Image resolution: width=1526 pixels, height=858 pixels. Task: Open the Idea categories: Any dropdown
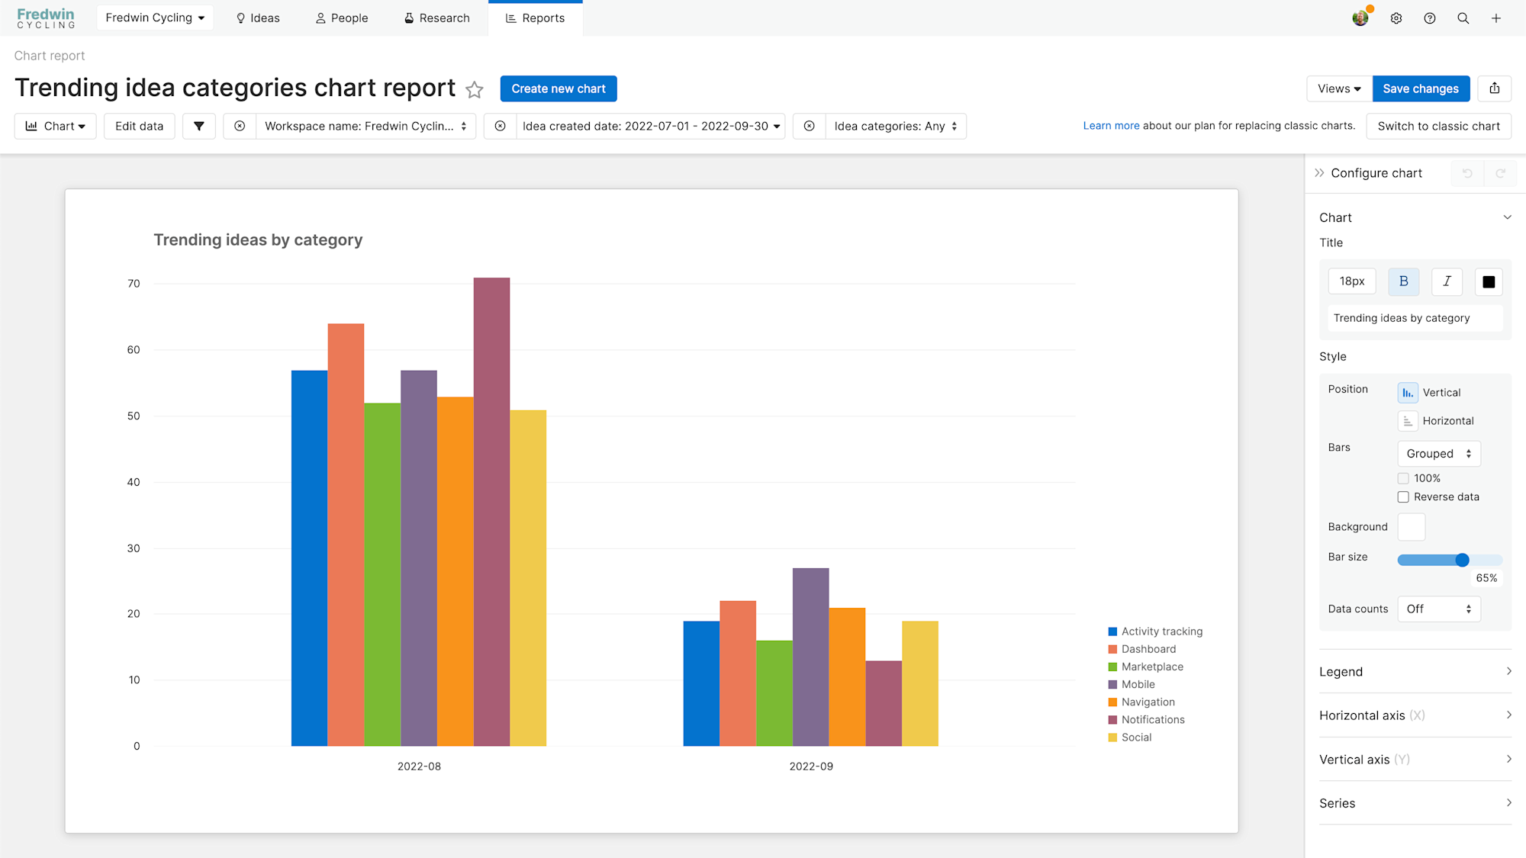click(x=895, y=126)
